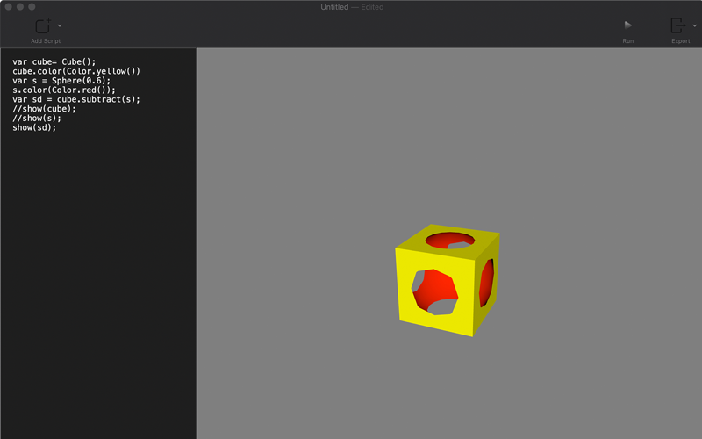Run the script with the play icon

click(x=627, y=25)
